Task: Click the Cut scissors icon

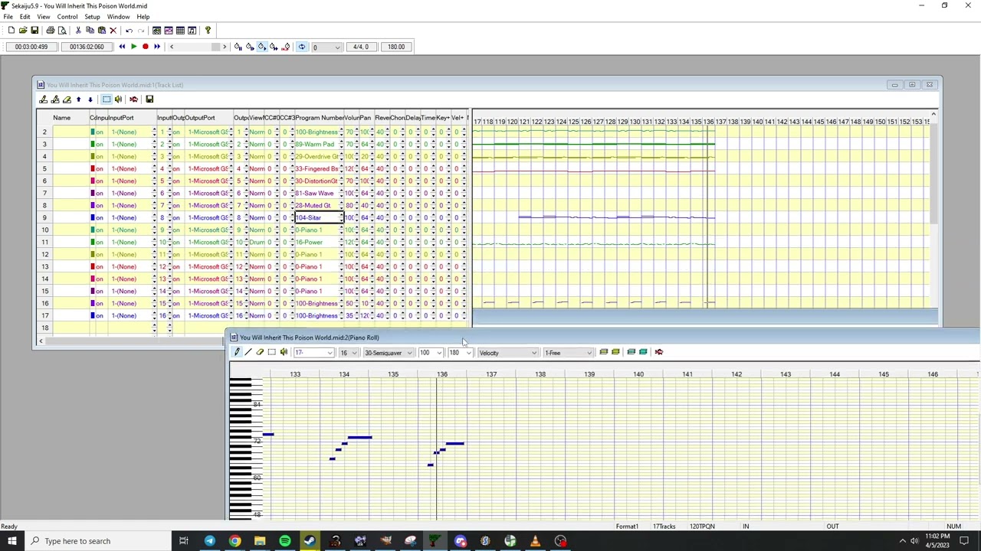Action: tap(78, 31)
